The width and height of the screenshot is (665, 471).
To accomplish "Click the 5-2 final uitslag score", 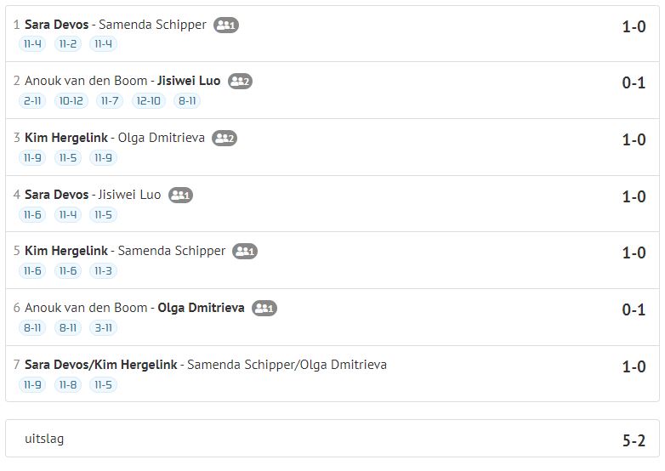I will (x=634, y=441).
